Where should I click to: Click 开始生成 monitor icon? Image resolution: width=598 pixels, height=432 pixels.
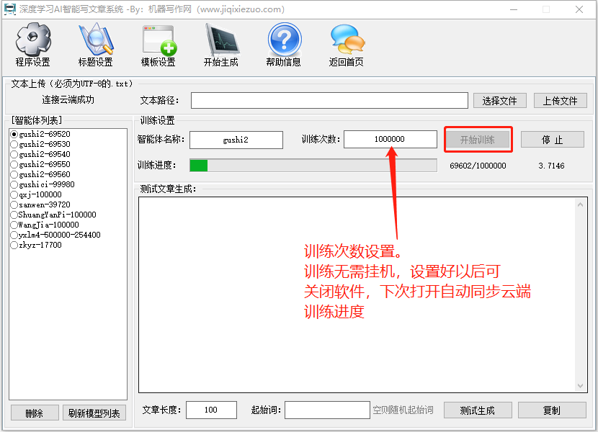(x=222, y=40)
